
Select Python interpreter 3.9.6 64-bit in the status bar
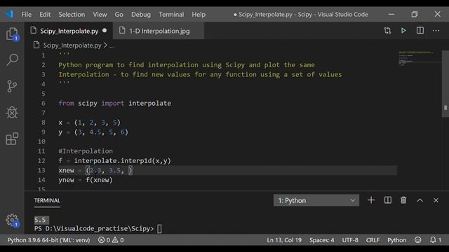pos(48,240)
